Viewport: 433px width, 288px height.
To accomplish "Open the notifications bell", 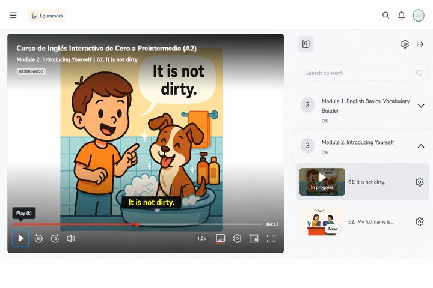I will (x=402, y=16).
